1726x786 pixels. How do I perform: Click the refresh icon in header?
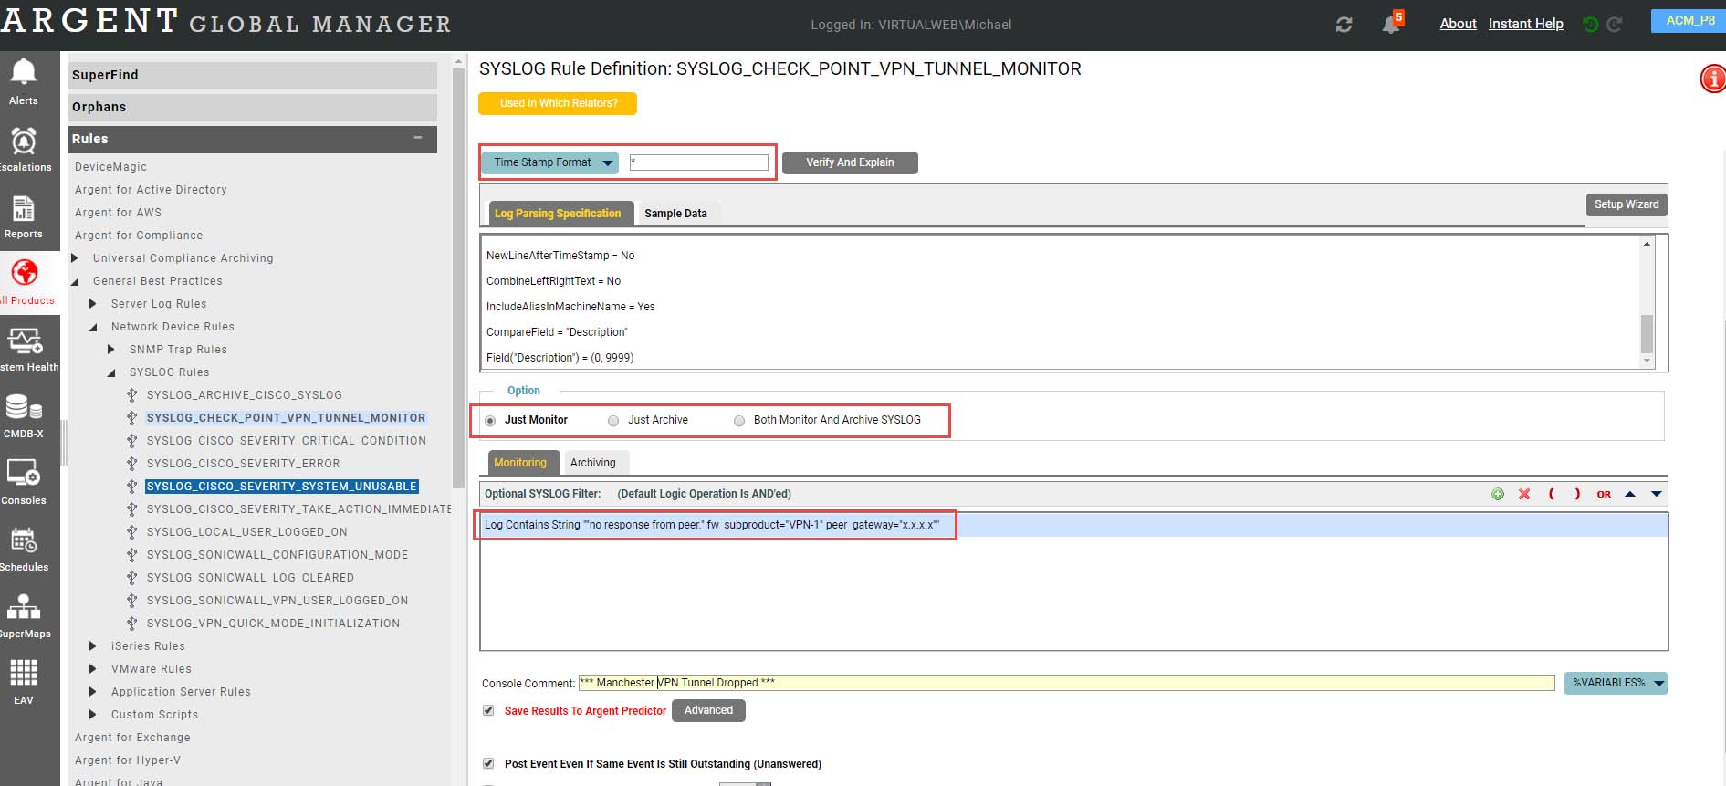pos(1344,25)
